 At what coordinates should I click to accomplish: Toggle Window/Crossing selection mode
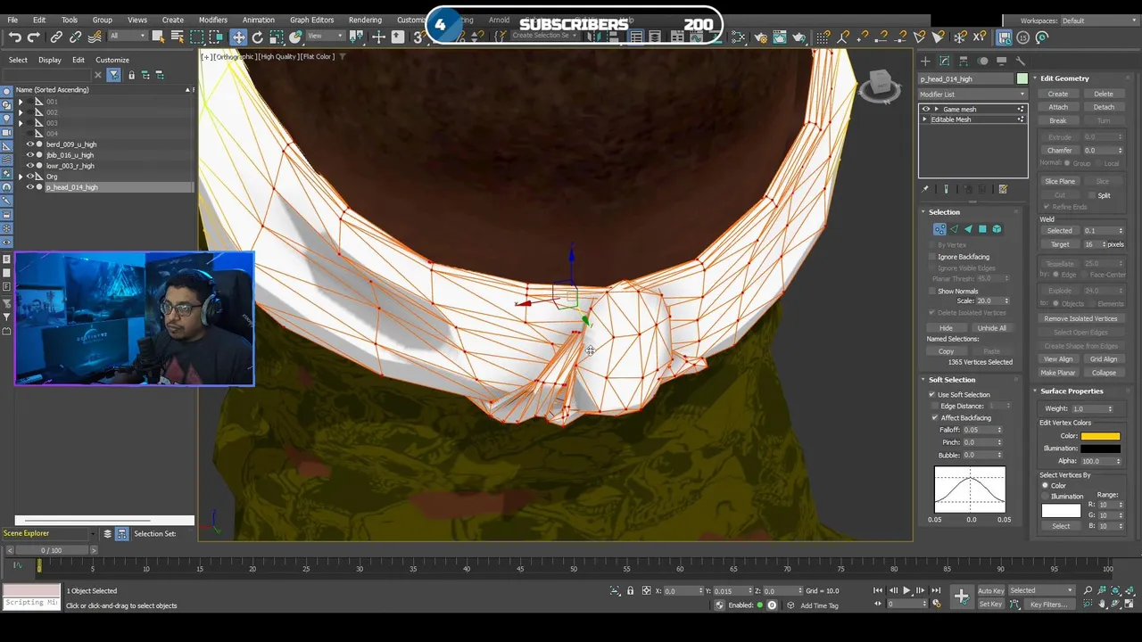[x=216, y=37]
